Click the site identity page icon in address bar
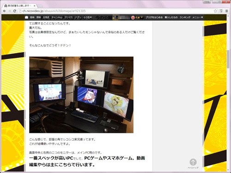Image resolution: width=231 pixels, height=173 pixels. coord(20,11)
